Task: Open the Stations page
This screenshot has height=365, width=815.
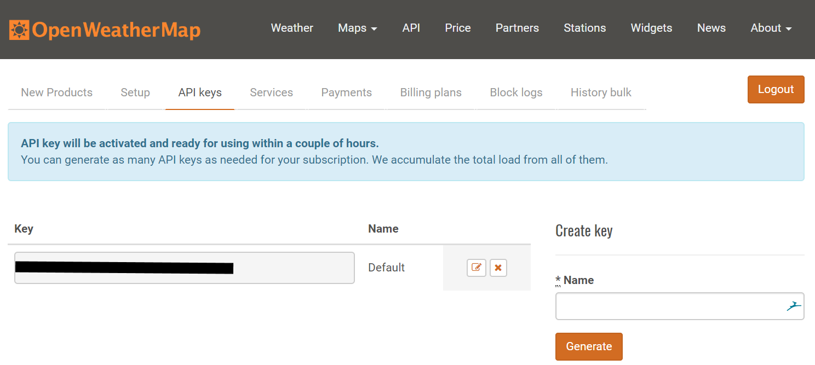Action: coord(585,28)
